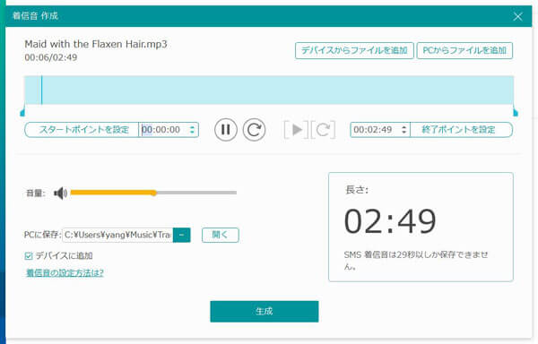Click the bracketed loop segment icon

point(323,130)
